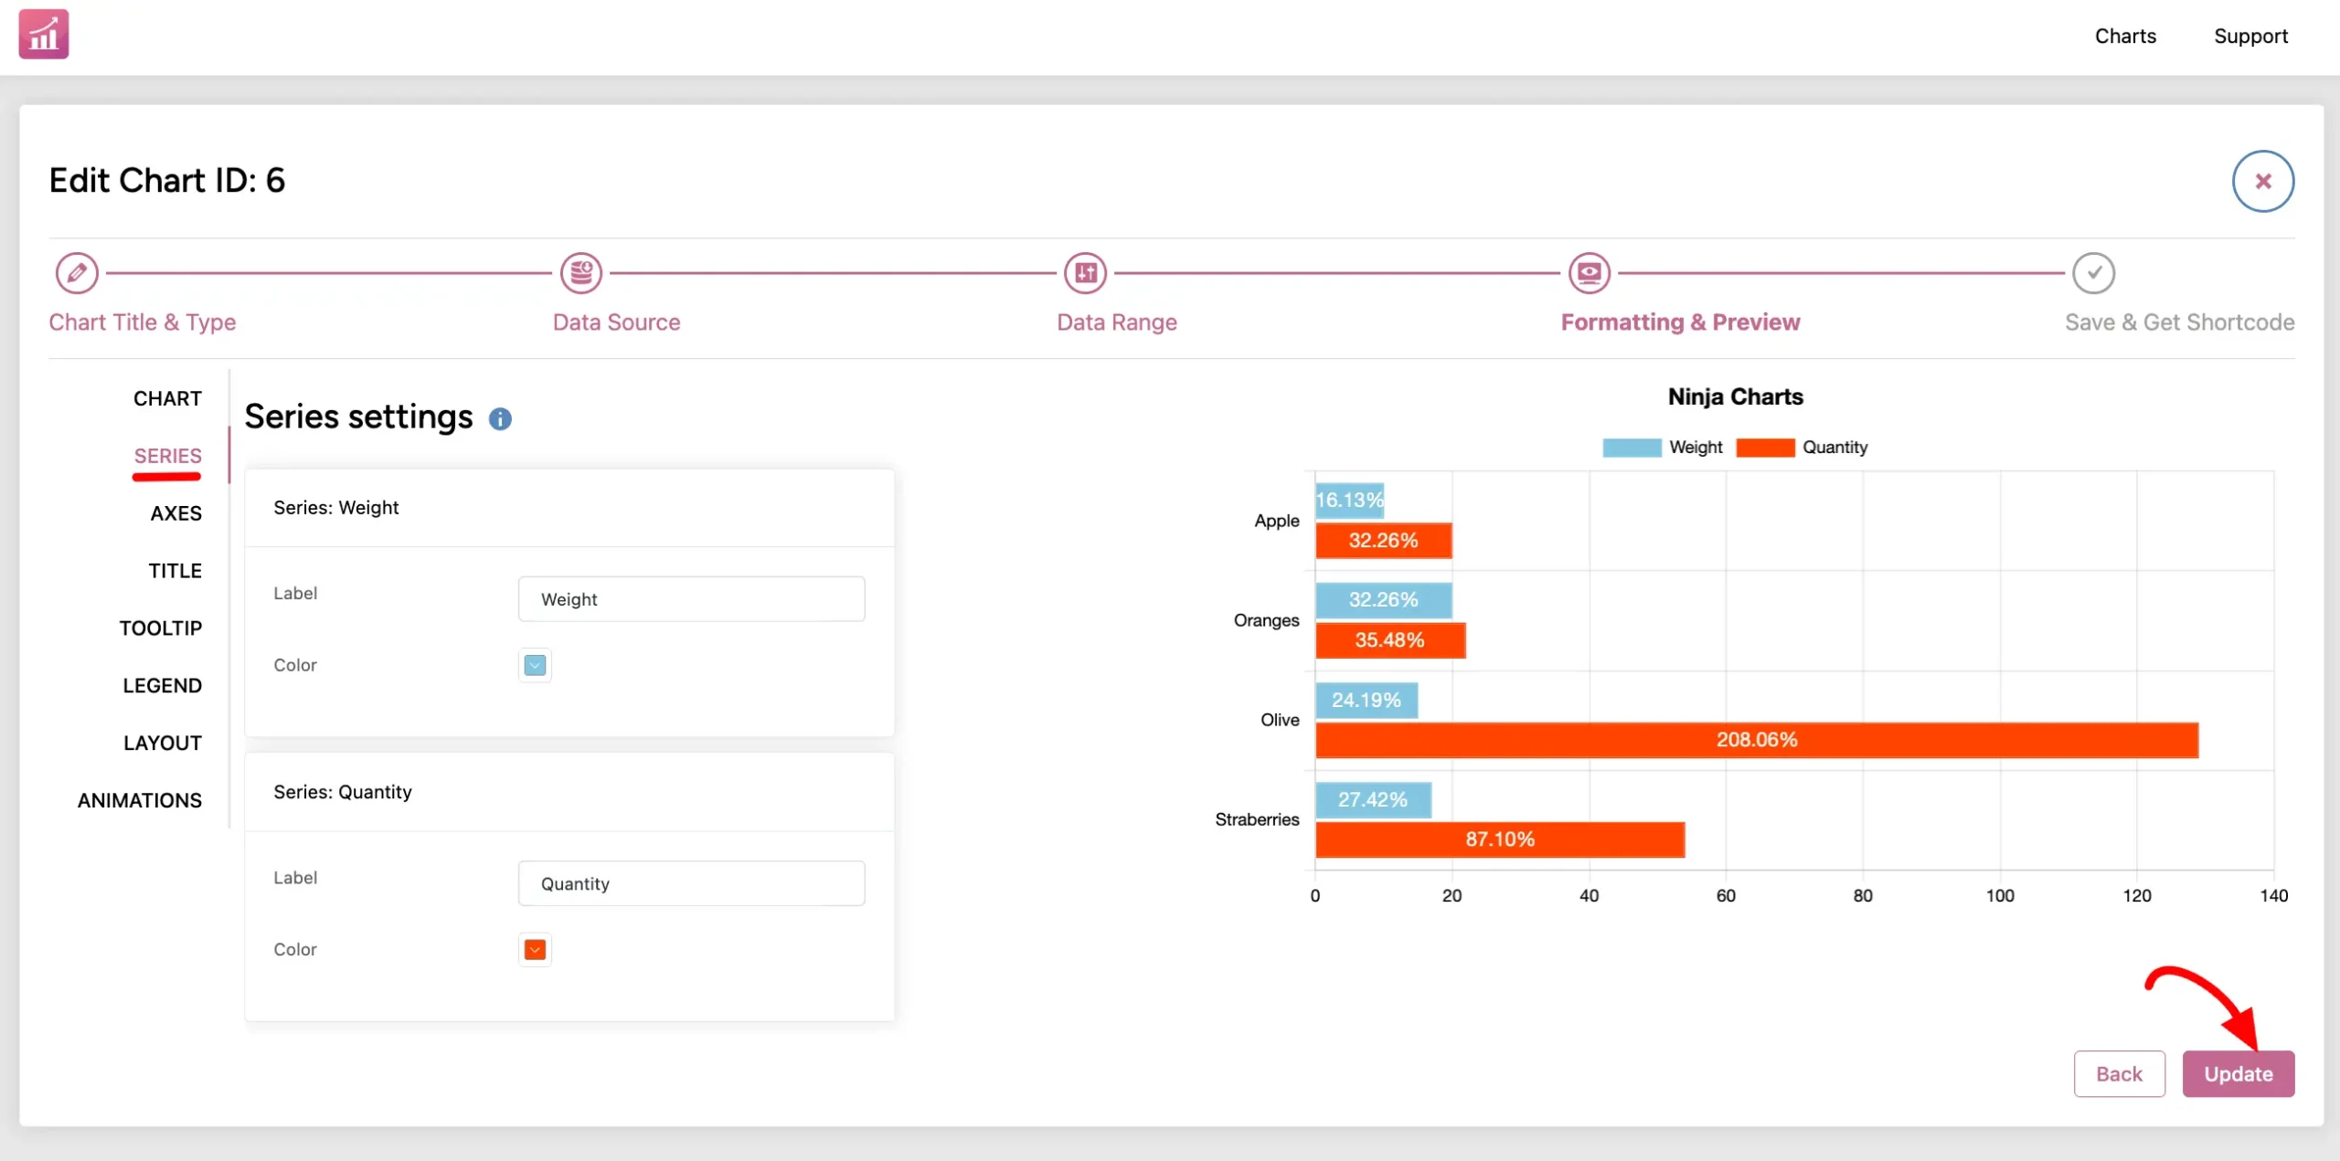2340x1161 pixels.
Task: Click the Formatting & Preview step icon
Action: click(1590, 273)
